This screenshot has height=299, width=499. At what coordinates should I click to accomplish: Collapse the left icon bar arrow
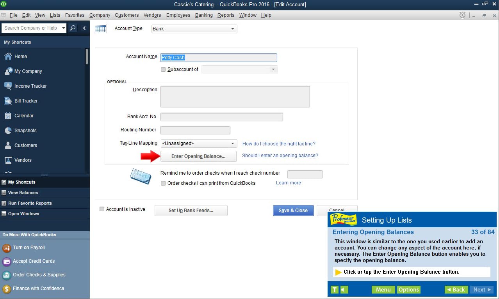tap(84, 28)
